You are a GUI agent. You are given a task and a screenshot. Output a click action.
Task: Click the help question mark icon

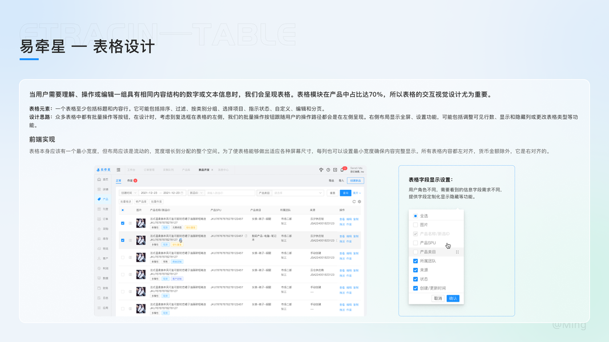click(x=328, y=170)
